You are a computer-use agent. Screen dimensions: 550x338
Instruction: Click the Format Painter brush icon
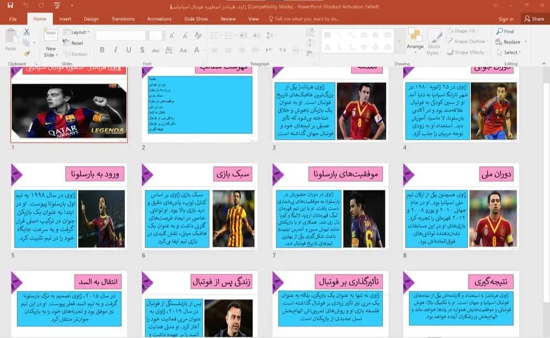26,54
